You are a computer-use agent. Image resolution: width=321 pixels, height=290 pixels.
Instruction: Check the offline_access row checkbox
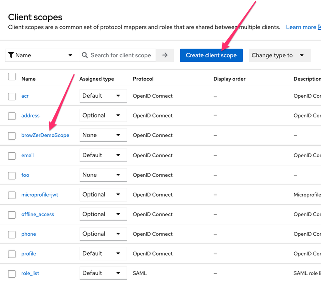[x=12, y=215]
